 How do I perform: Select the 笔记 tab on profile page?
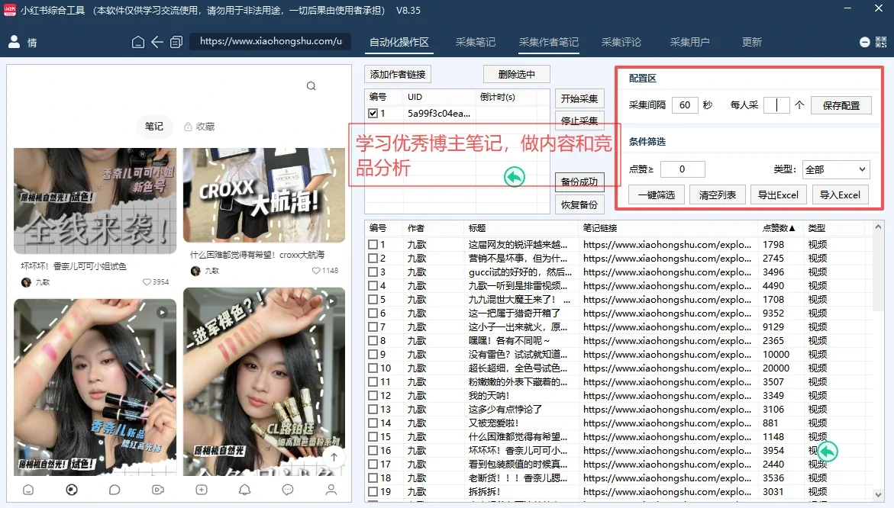point(154,127)
